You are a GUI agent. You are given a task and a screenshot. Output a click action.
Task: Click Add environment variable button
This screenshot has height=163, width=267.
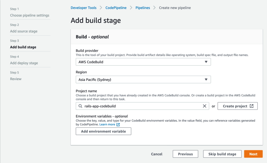[x=103, y=131]
